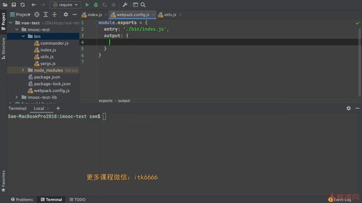Run the require configuration with the play button

(87, 5)
